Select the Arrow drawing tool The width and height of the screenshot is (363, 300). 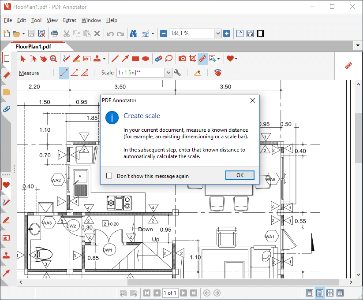tap(125, 59)
